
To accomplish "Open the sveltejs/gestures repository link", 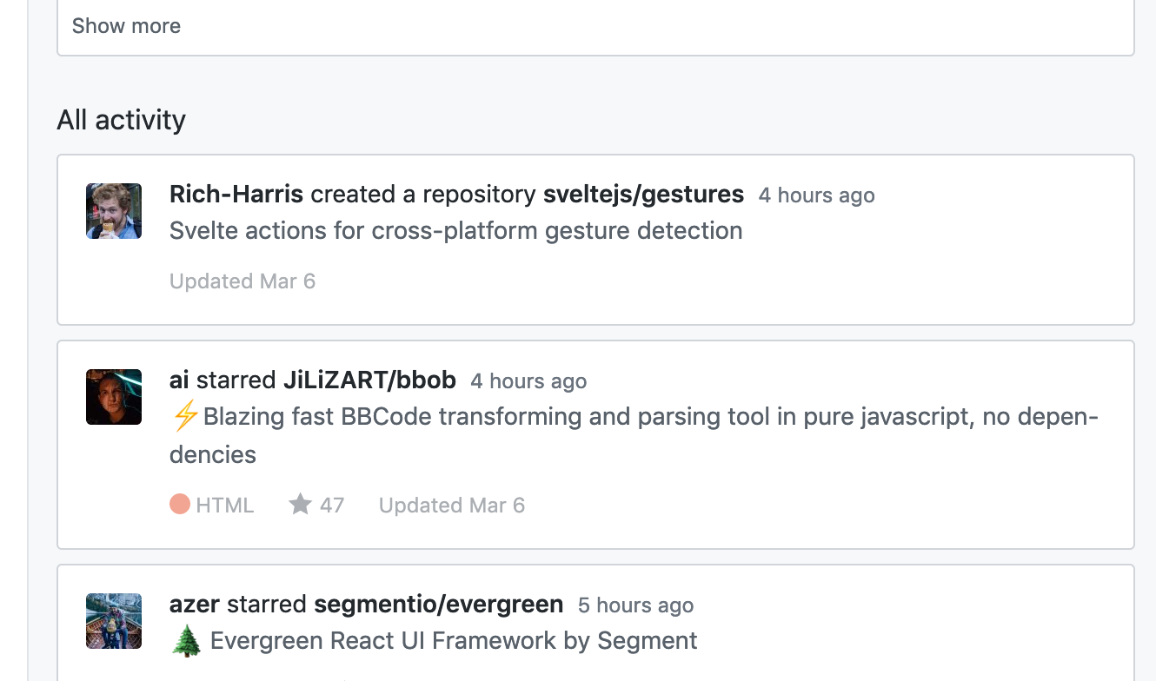I will point(643,194).
